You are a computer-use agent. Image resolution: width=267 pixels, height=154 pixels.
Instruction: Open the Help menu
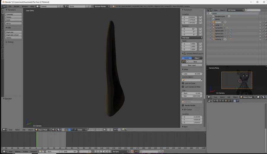click(32, 7)
